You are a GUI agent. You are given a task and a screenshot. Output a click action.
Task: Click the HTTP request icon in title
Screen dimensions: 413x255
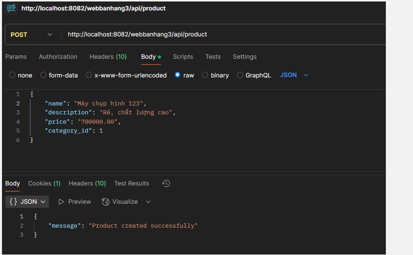pos(11,8)
